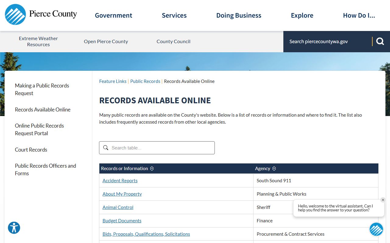Click the Records Available Online breadcrumb text
The image size is (390, 243).
tap(189, 81)
